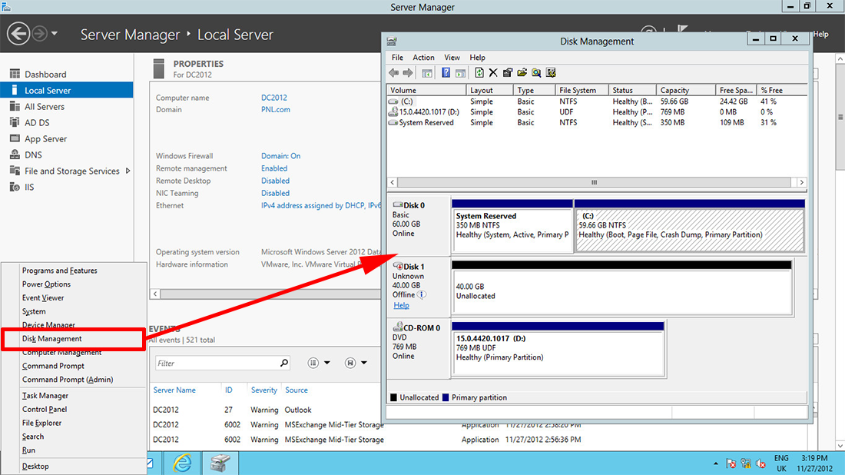Open Internet Explorer from the taskbar

click(182, 463)
